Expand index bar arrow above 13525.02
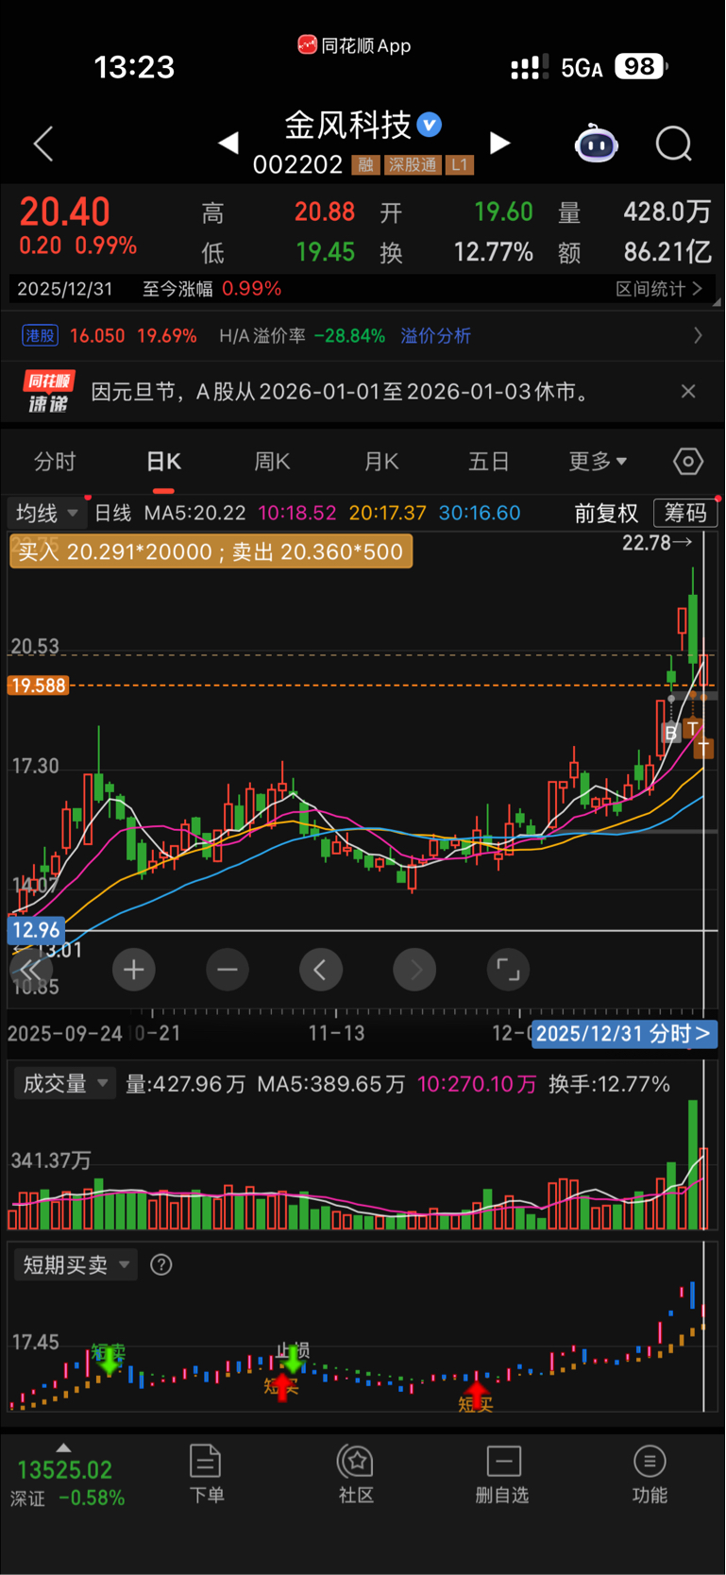Viewport: 726px width, 1575px height. coord(63,1448)
